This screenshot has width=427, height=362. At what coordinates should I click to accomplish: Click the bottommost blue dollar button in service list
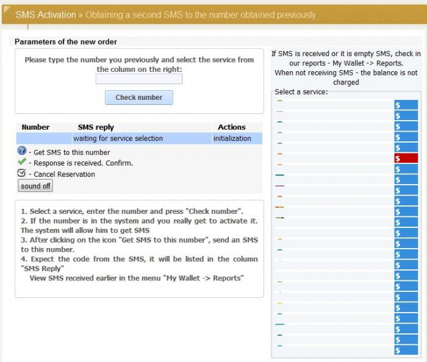406,350
